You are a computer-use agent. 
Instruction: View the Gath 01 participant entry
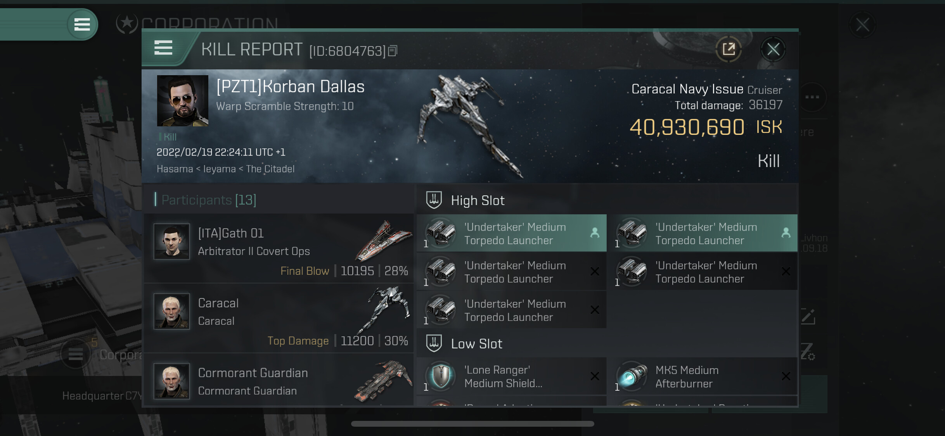click(x=279, y=248)
